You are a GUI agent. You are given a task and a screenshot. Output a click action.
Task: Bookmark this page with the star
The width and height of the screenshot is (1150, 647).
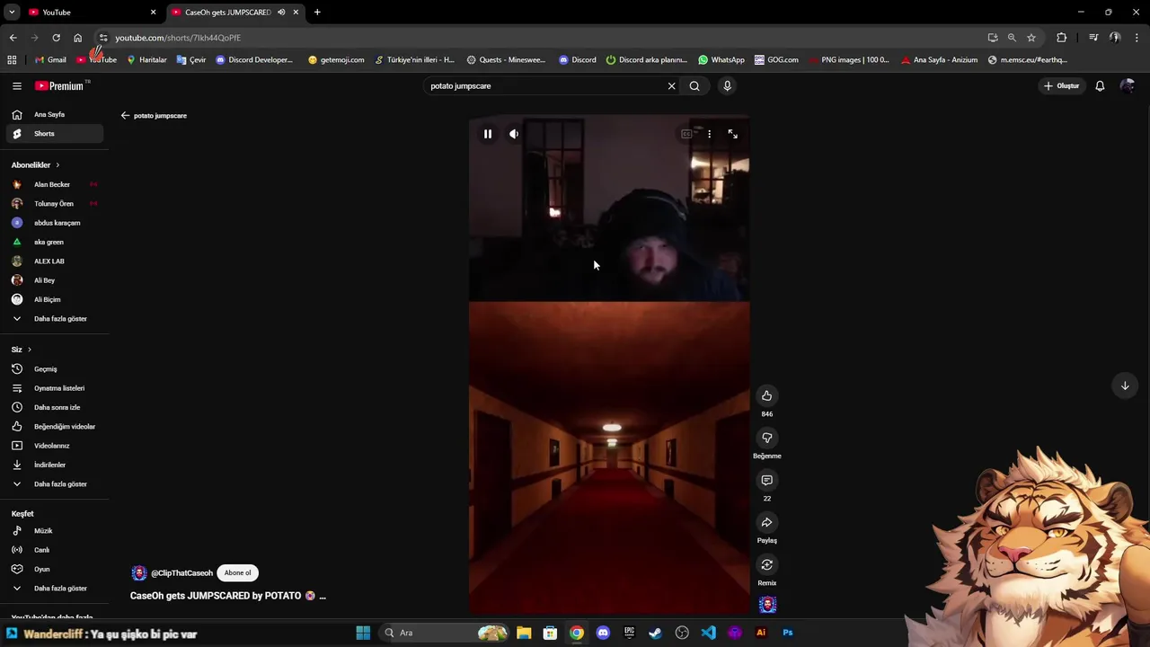(x=1031, y=38)
